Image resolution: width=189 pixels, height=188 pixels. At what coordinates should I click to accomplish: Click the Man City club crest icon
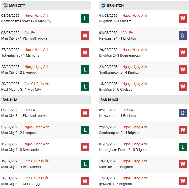pyautogui.click(x=5, y=5)
